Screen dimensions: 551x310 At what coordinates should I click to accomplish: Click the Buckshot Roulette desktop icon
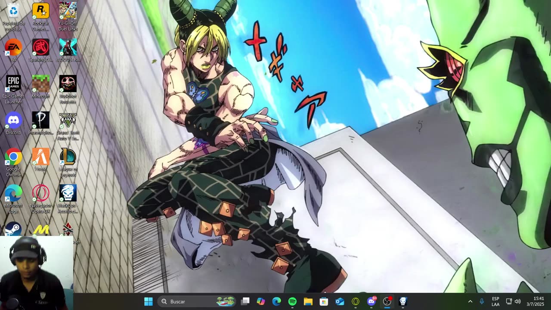pos(68,90)
